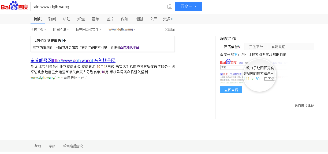Open the 音乐 tab
Image resolution: width=328 pixels, height=154 pixels.
(x=95, y=19)
